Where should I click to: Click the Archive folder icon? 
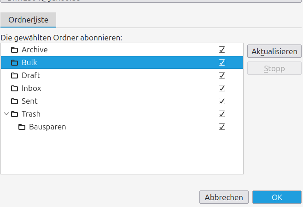(14, 50)
